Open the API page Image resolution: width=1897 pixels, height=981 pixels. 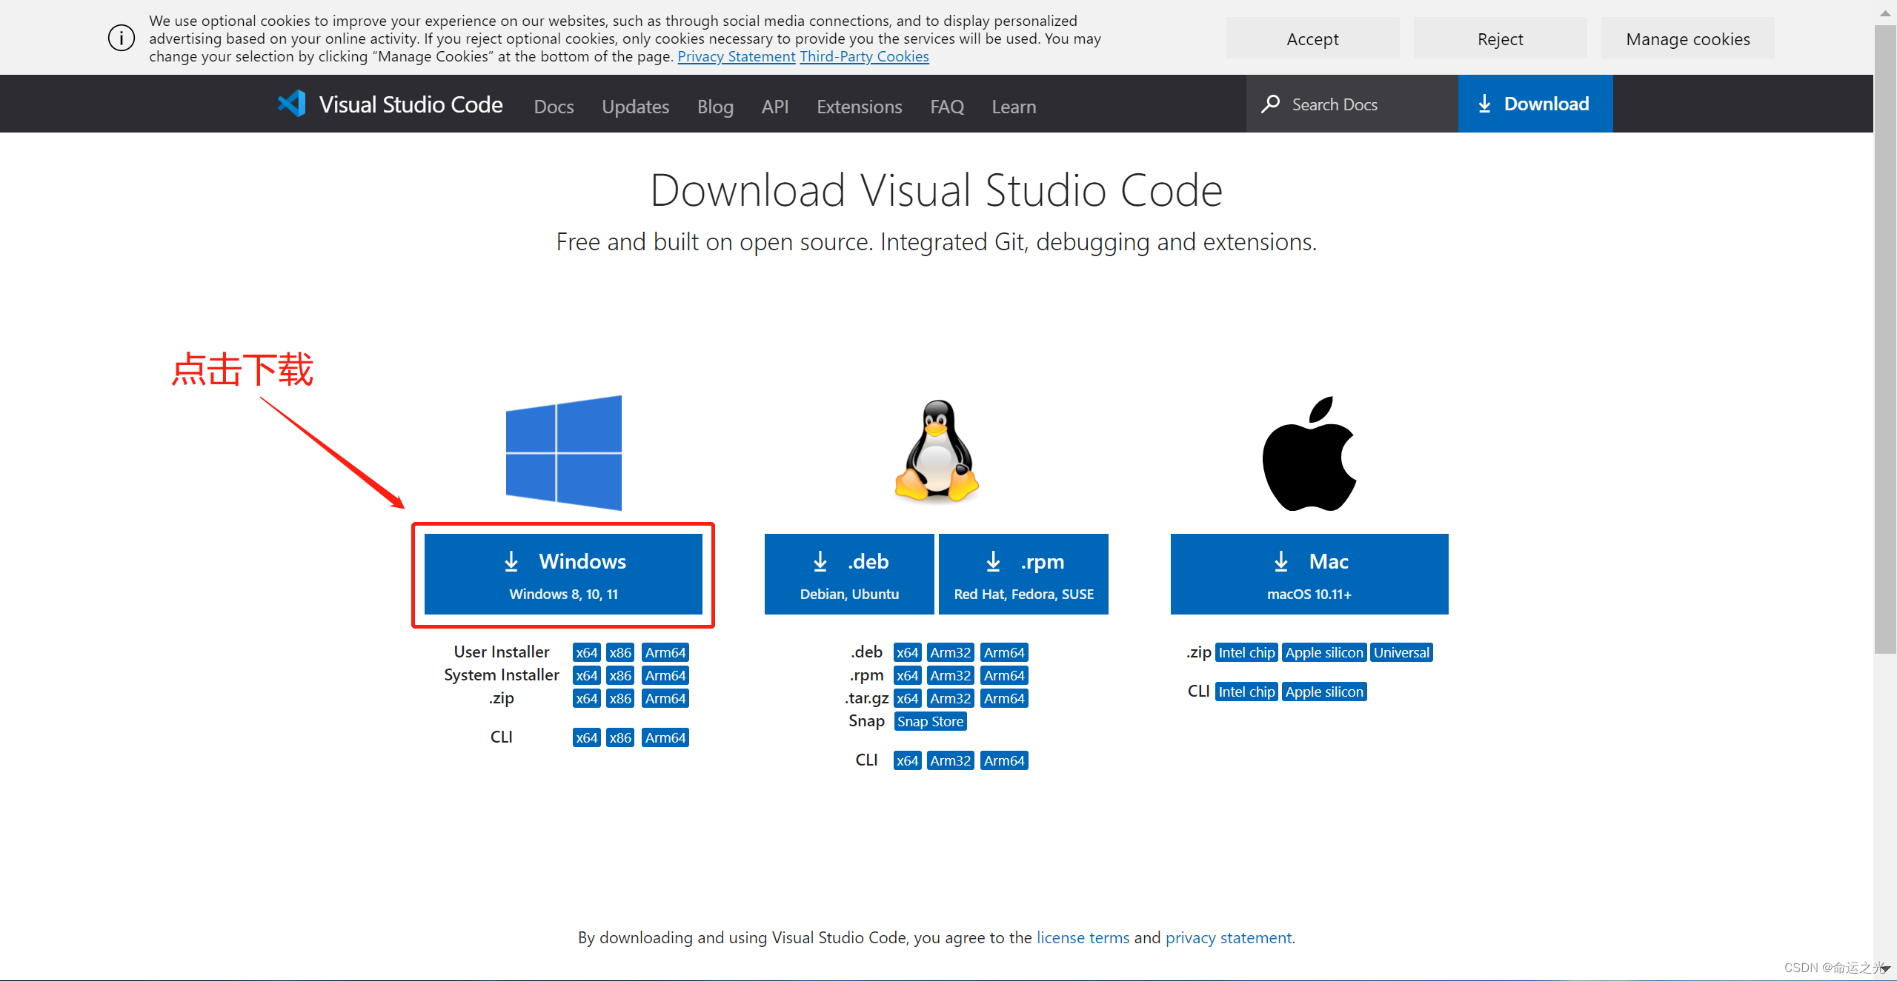pyautogui.click(x=775, y=107)
